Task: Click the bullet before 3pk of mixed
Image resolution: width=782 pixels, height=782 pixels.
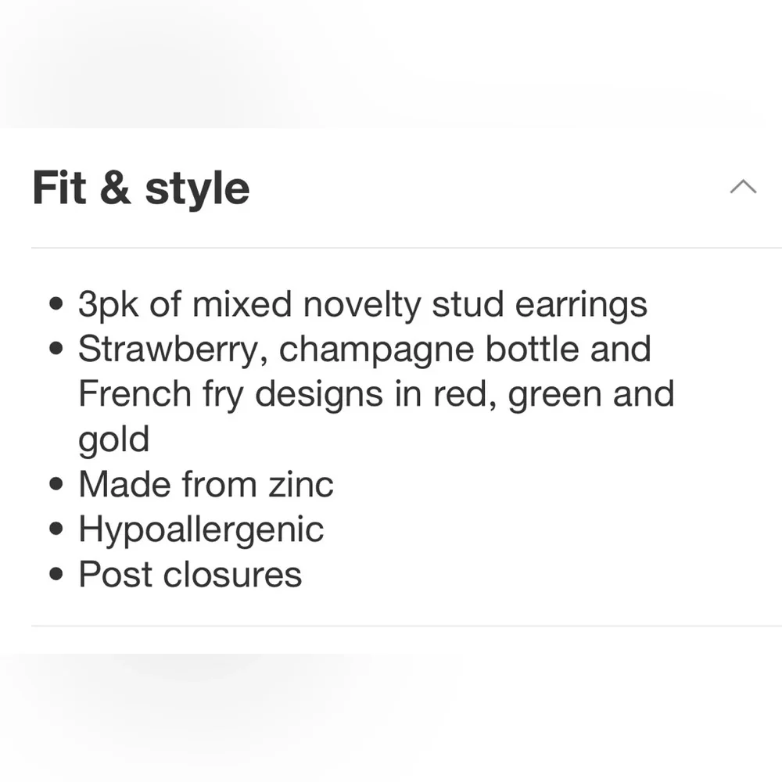Action: pyautogui.click(x=55, y=305)
